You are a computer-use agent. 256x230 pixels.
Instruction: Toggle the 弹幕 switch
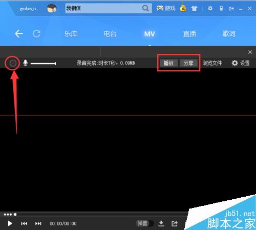pyautogui.click(x=145, y=223)
